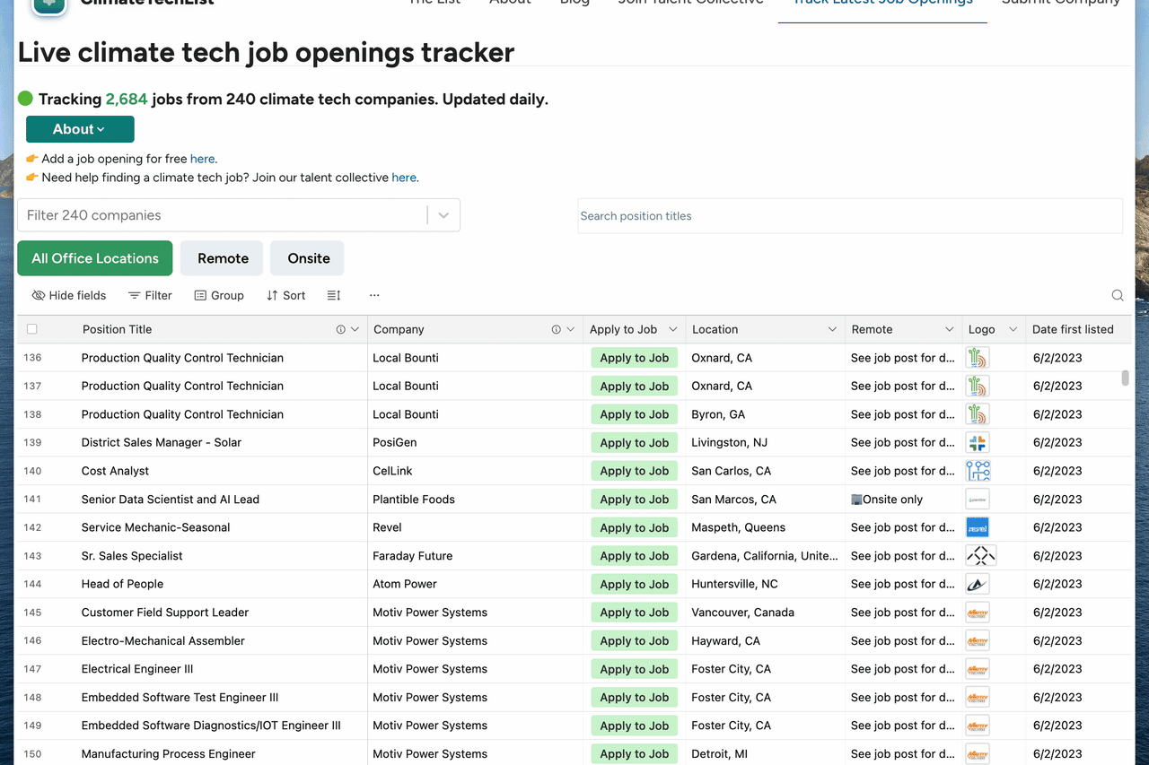Screen dimensions: 1149x765
Task: Open Position Title column dropdown arrow
Action: click(x=355, y=329)
